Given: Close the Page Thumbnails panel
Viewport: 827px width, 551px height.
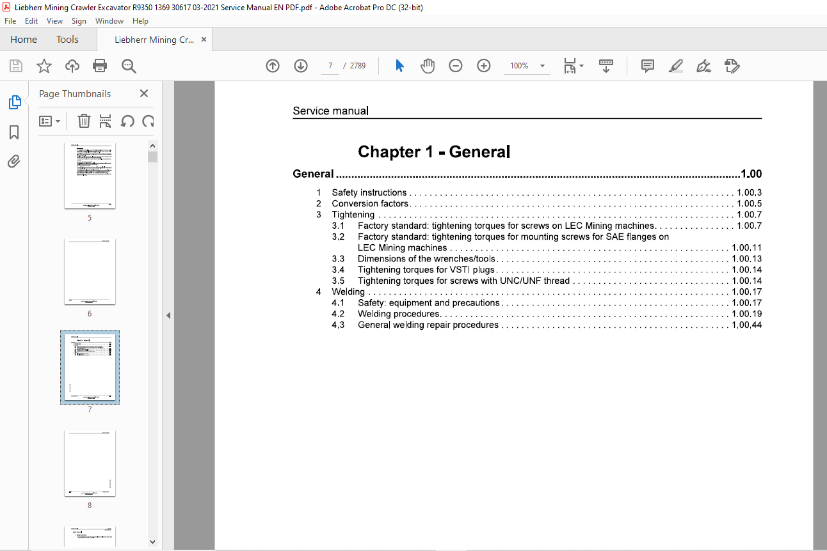Looking at the screenshot, I should click(x=144, y=93).
